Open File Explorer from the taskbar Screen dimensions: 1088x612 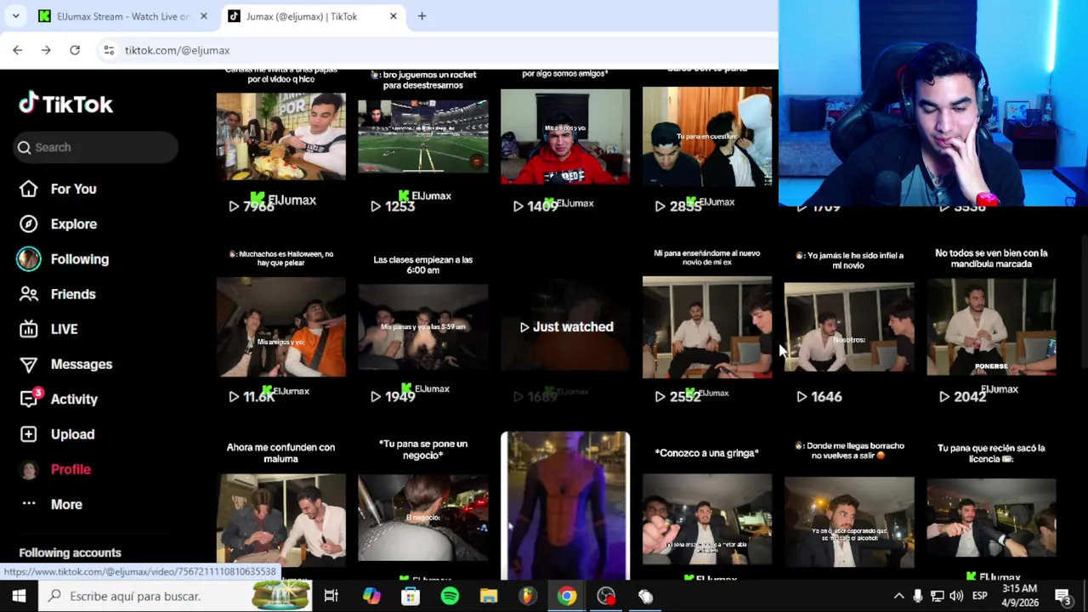click(489, 596)
